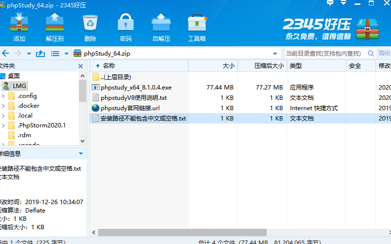Screen dimensions: 391x244
Task: Click the 自解压 (Self-extract) icon
Action: coord(161,28)
